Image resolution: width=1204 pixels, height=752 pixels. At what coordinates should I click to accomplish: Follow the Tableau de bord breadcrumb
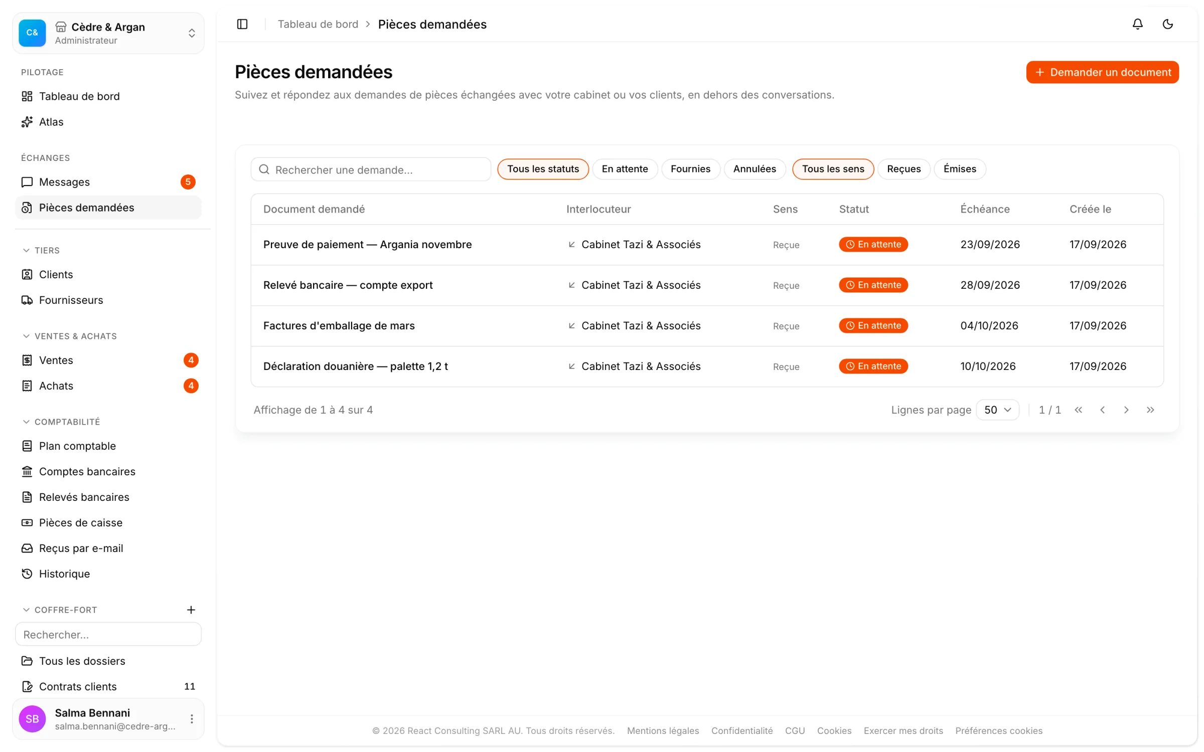[318, 24]
